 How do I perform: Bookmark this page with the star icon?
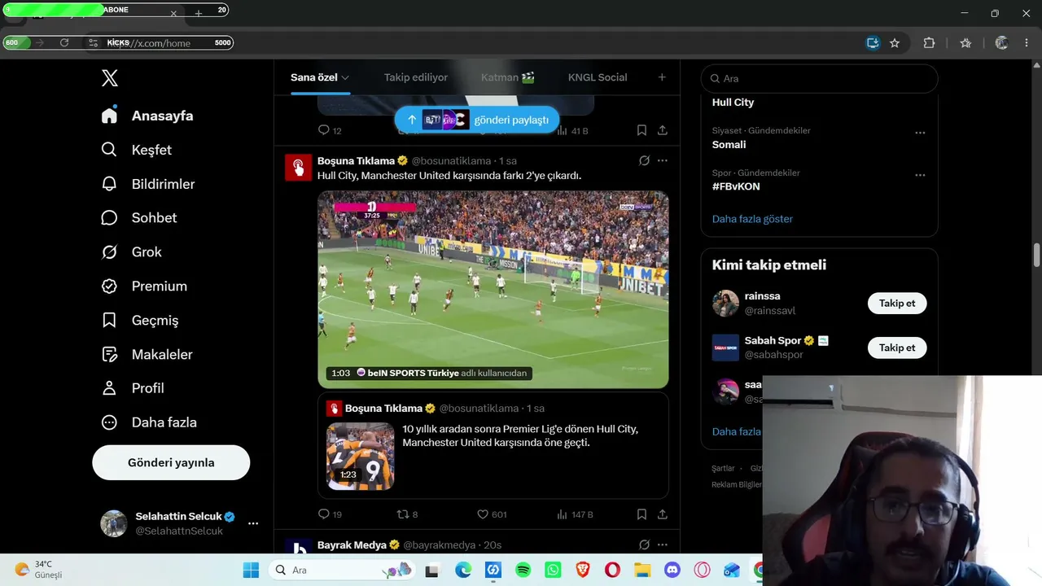point(895,43)
